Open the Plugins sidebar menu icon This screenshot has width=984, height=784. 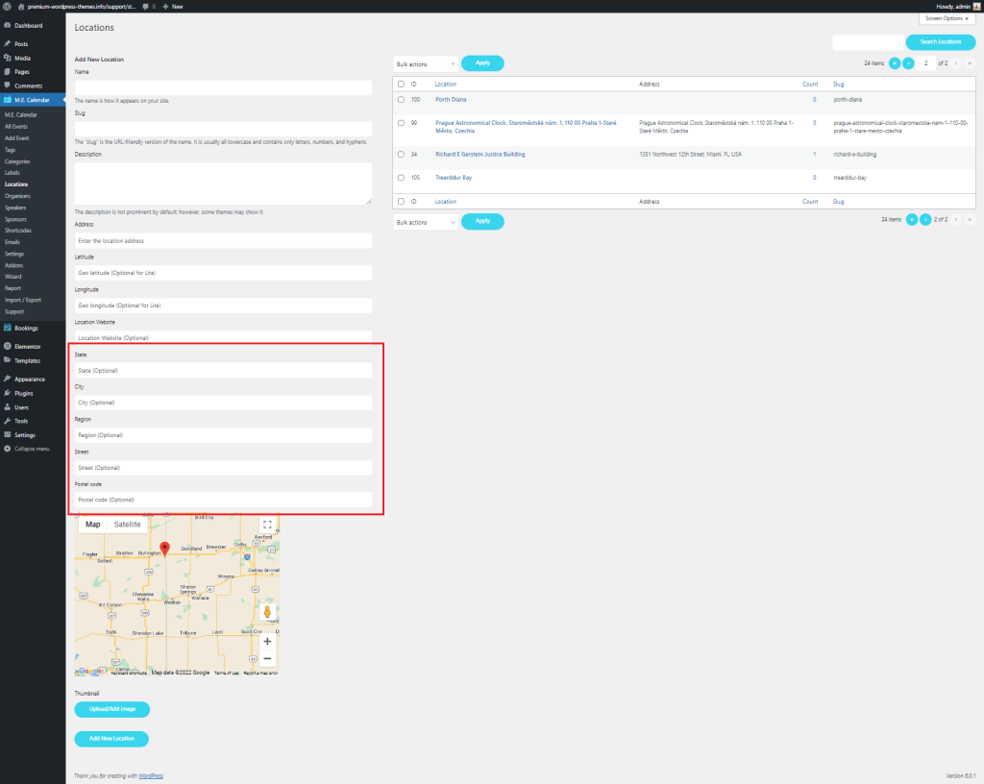8,393
